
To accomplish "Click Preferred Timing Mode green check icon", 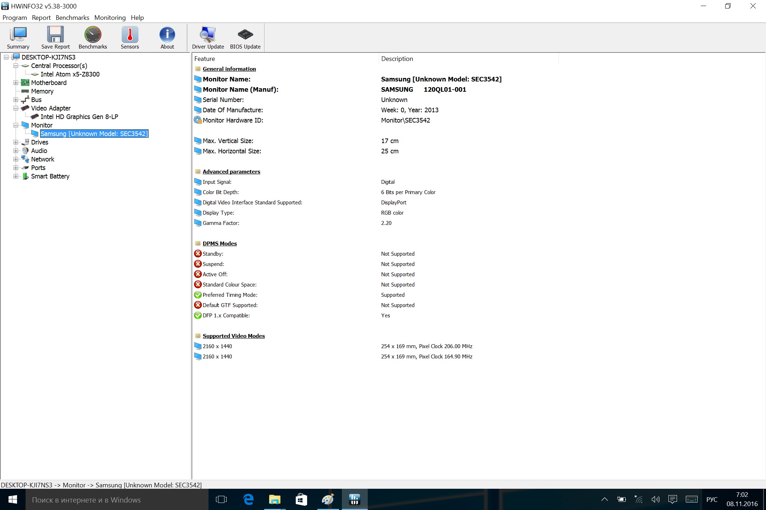I will [x=198, y=295].
